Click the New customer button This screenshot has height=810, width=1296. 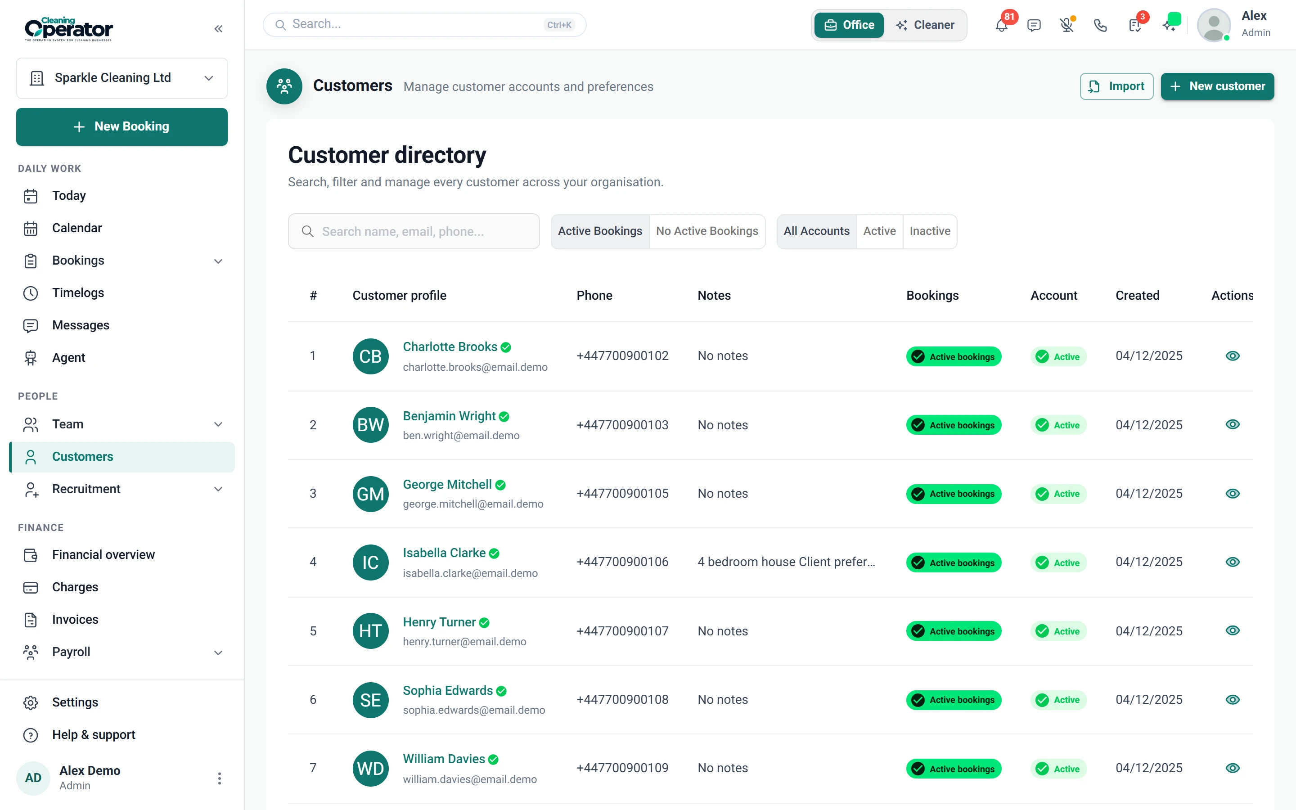pos(1217,86)
